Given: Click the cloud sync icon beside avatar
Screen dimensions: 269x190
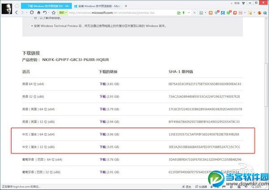Looking at the screenshot, I should (x=17, y=6).
